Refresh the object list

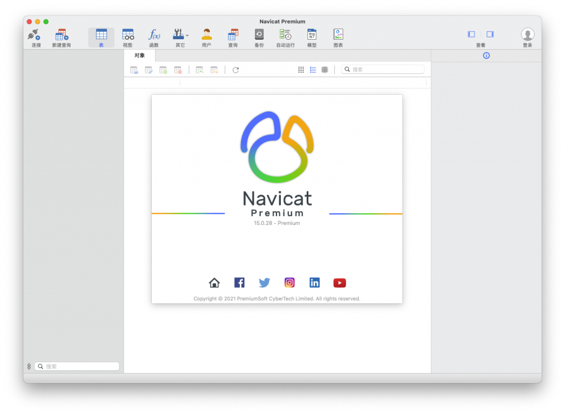[236, 70]
